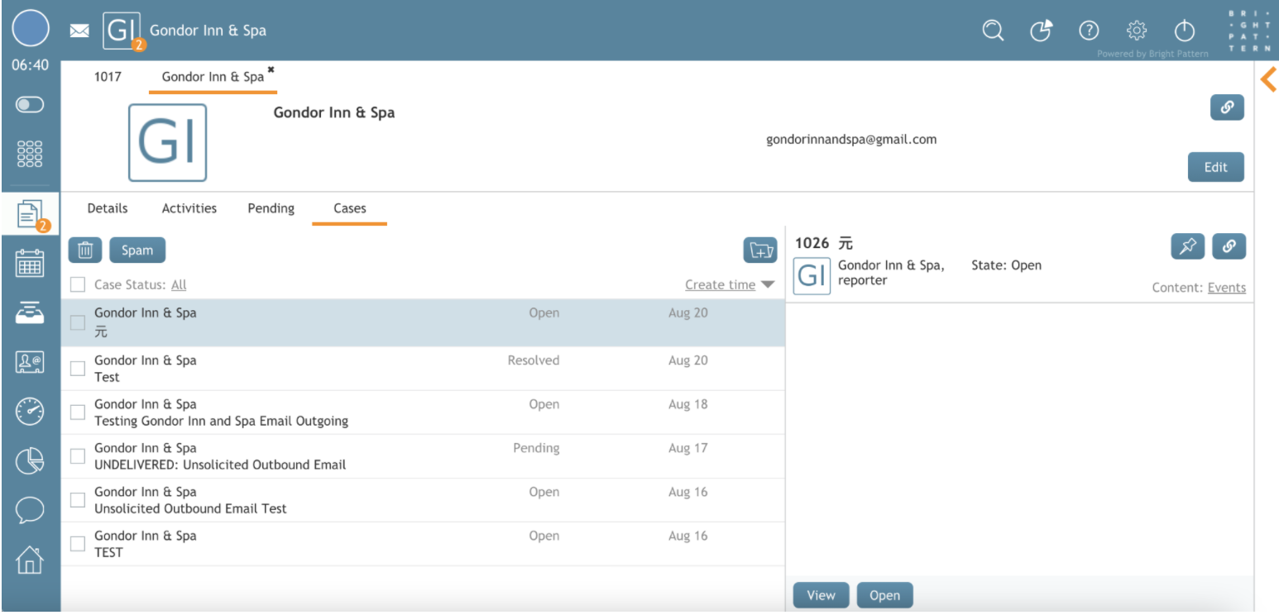Check box for Testing Gondor Inn and Spa Email Outgoing
Viewport: 1279px width, 615px height.
pos(78,412)
